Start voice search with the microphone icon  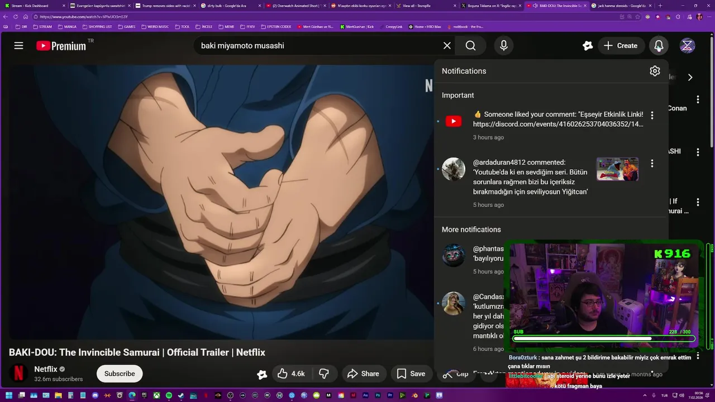[504, 46]
